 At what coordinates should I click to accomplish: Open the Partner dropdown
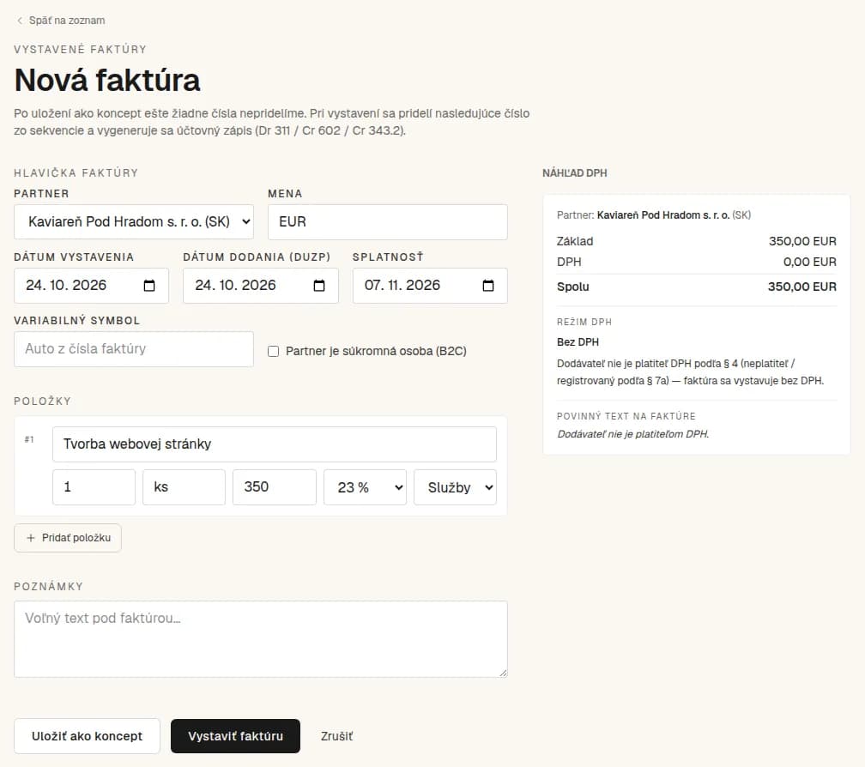coord(134,221)
